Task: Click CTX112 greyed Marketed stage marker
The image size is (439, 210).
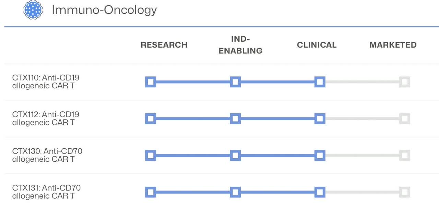Action: pos(405,119)
